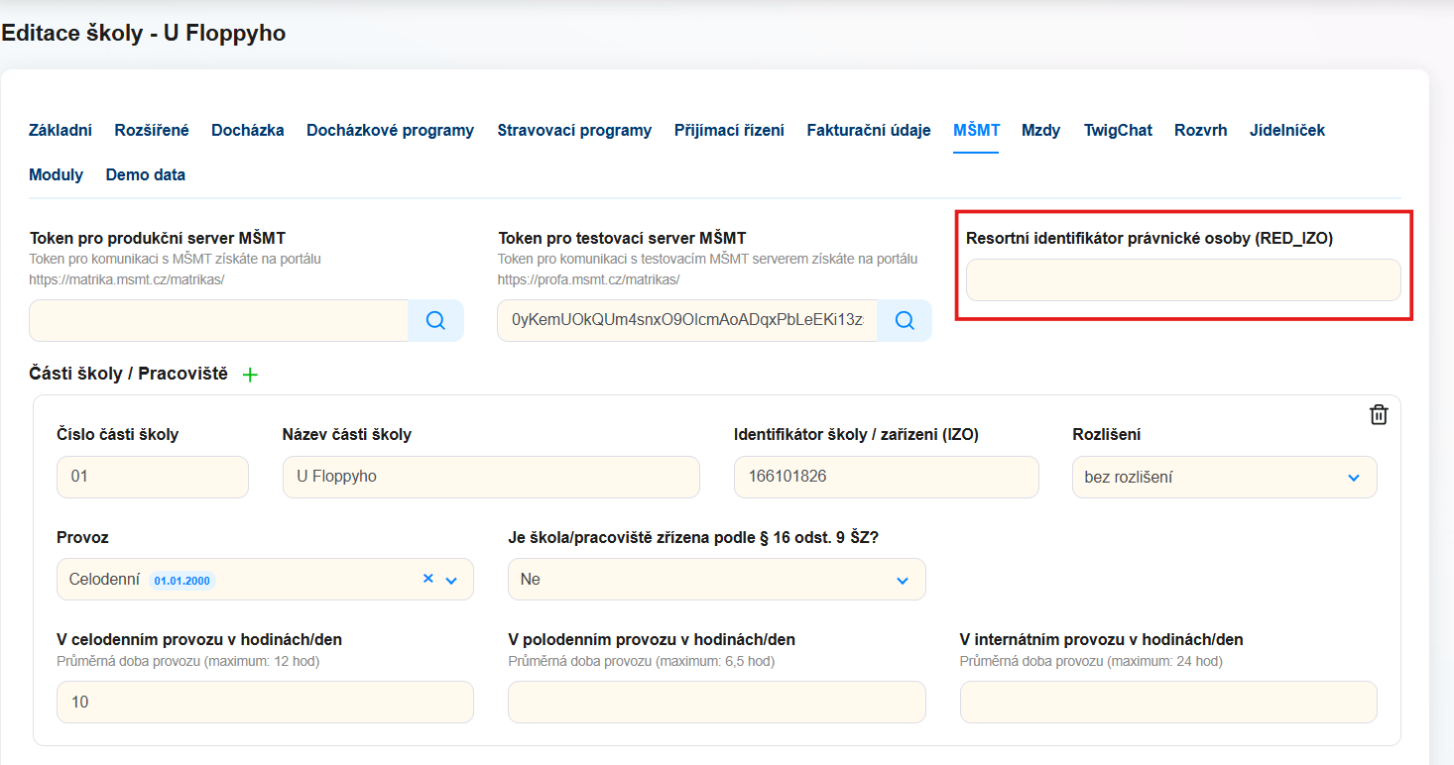Click the RED_IZO identifier input field
This screenshot has height=765, width=1454.
click(1182, 280)
